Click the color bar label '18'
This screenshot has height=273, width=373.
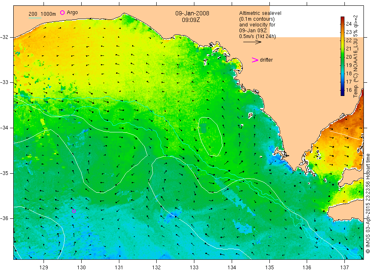click(349, 74)
